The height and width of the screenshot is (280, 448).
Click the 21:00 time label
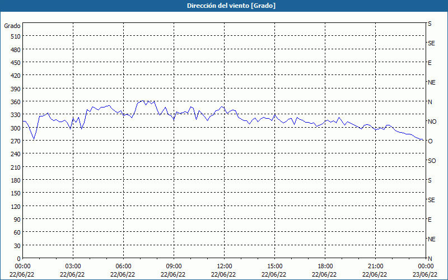(x=375, y=267)
